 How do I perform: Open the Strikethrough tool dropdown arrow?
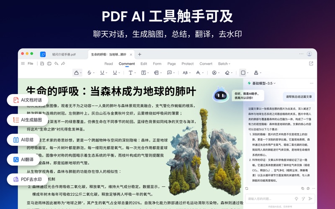pos(94,73)
